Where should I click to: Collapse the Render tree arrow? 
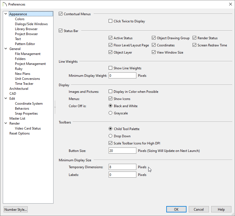(6, 123)
